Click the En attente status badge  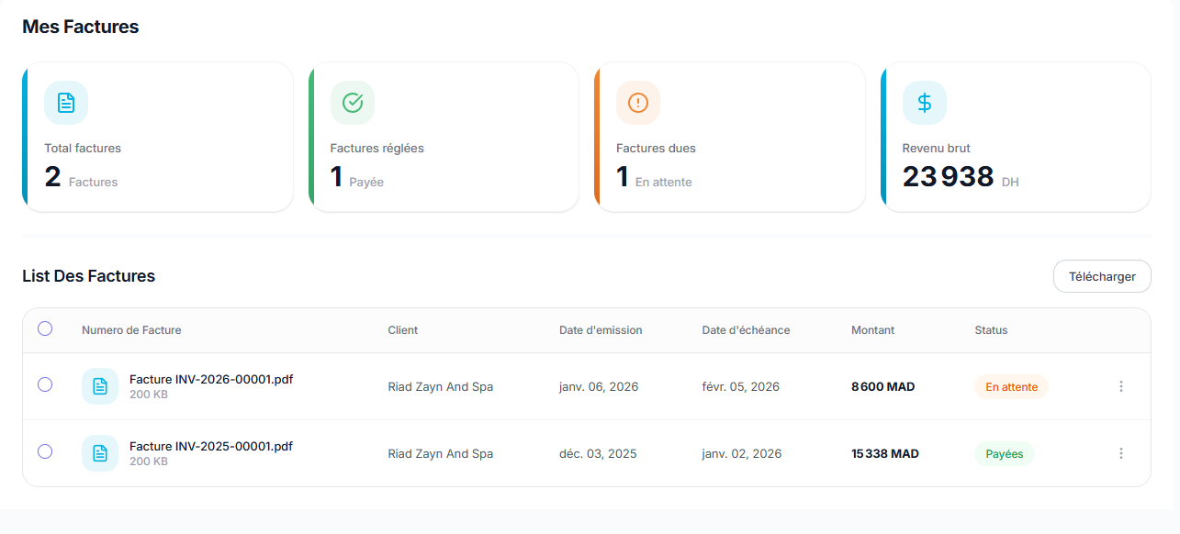tap(1011, 387)
